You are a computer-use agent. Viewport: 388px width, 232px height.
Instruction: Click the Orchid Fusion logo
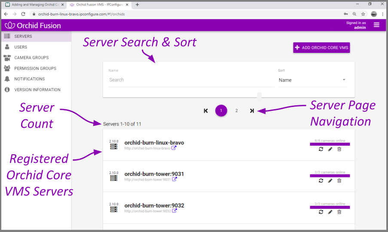[x=33, y=25]
